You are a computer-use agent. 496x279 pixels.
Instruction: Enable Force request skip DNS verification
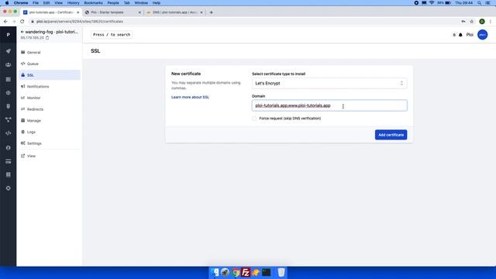(x=254, y=119)
